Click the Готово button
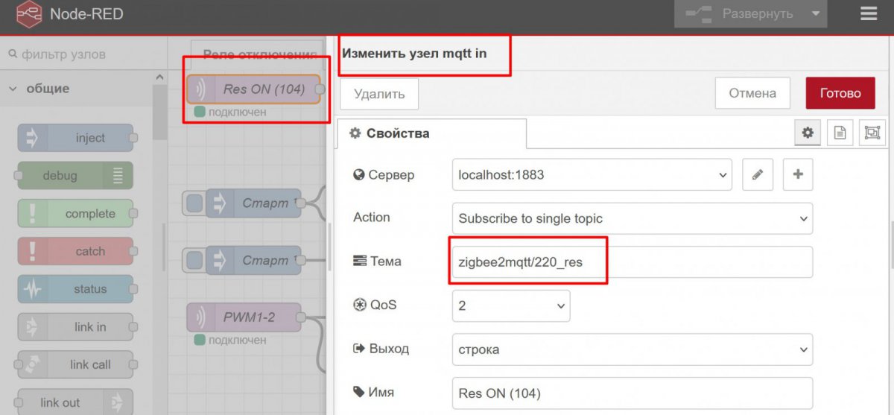This screenshot has height=415, width=894. coord(840,93)
